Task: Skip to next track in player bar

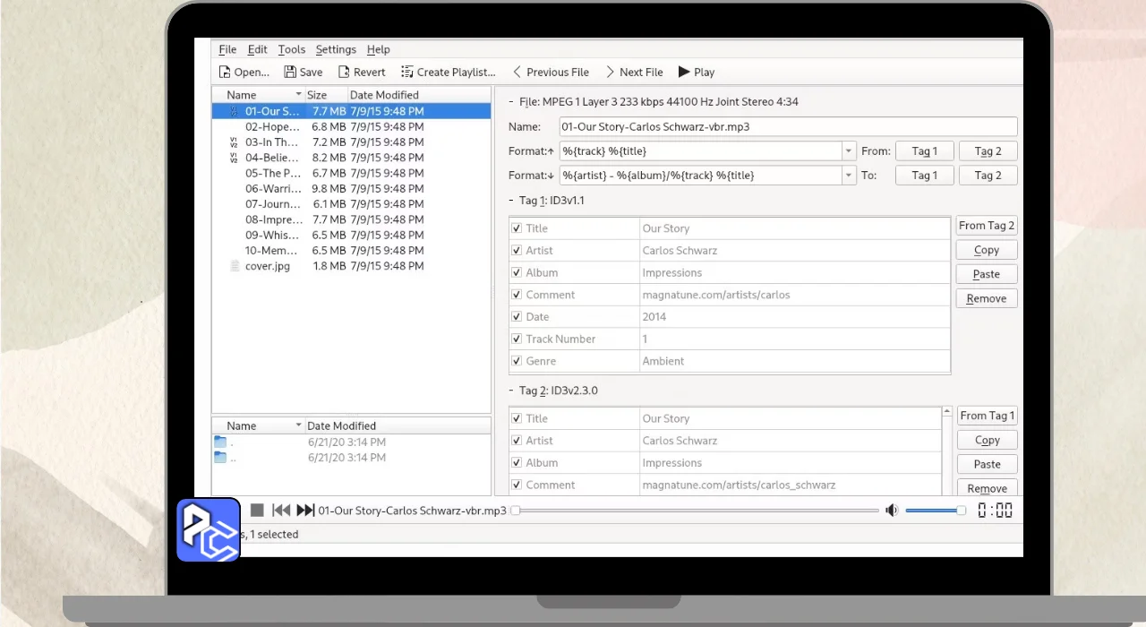Action: click(x=305, y=511)
